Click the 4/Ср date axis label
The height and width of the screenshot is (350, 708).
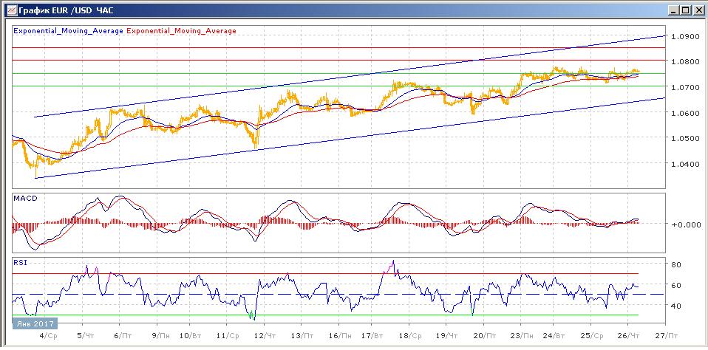click(48, 336)
